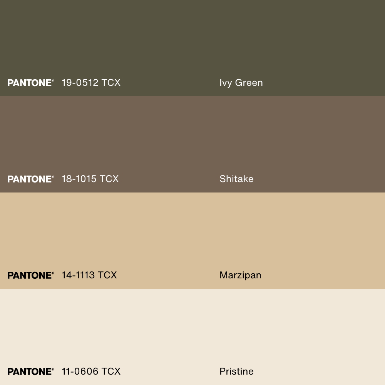This screenshot has width=385, height=385.
Task: Click the color name Pristine
Action: 236,372
